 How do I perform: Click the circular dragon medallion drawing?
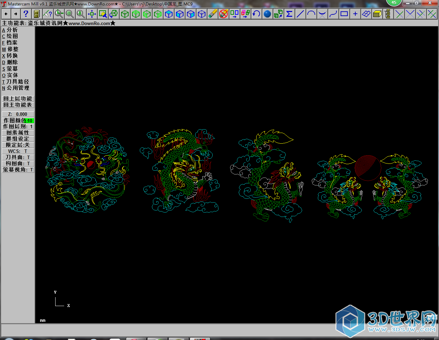(x=87, y=170)
